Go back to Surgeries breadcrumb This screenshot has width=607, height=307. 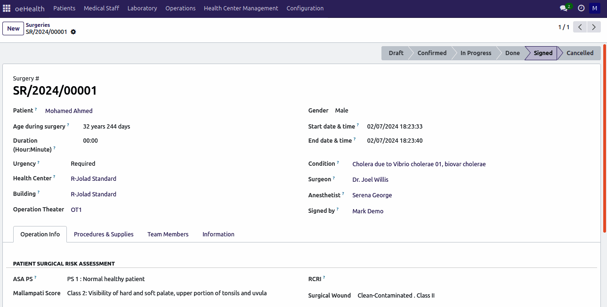(x=38, y=25)
